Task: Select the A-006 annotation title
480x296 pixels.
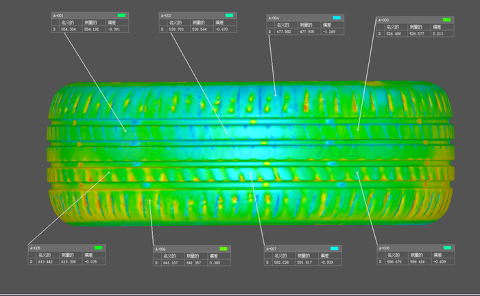Action: [x=160, y=249]
